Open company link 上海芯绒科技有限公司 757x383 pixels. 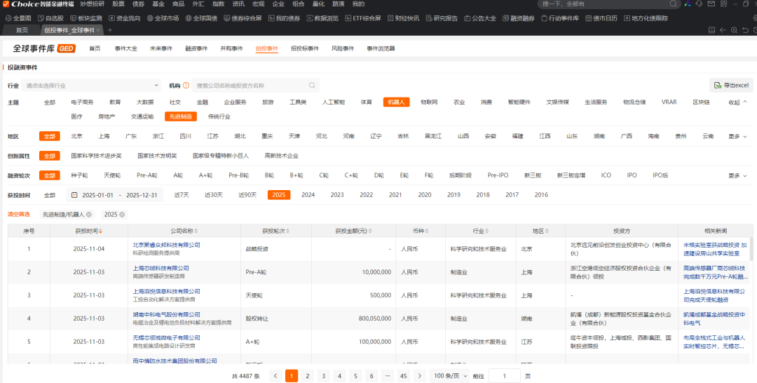[x=161, y=268]
